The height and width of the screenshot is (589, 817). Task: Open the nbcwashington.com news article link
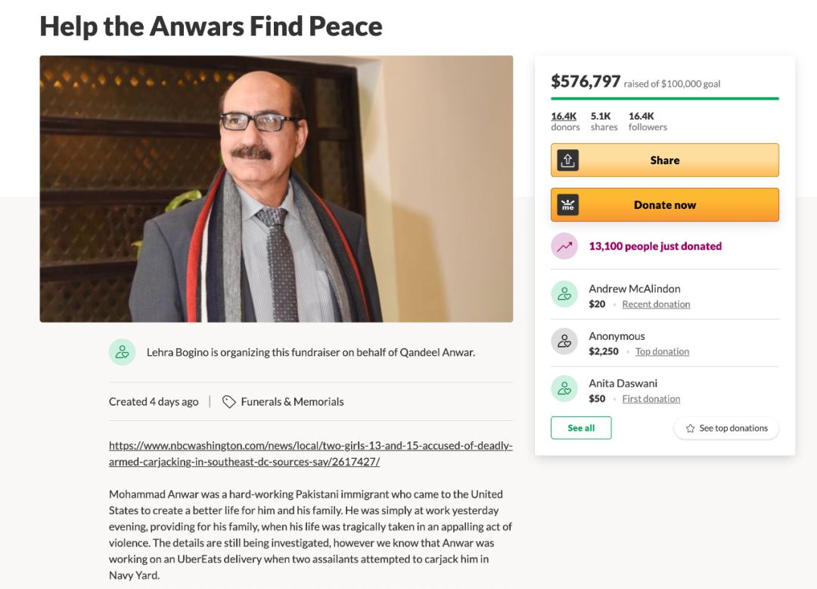[311, 453]
